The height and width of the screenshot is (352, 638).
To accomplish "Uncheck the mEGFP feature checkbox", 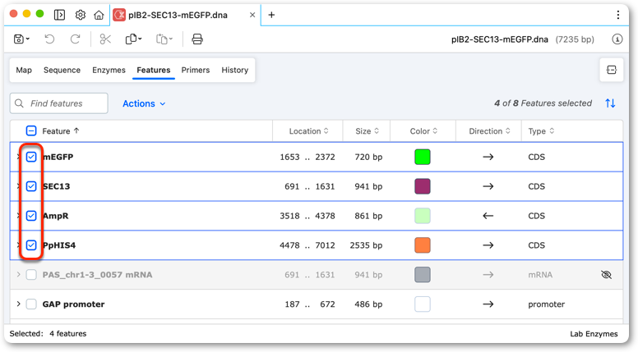I will pos(31,157).
